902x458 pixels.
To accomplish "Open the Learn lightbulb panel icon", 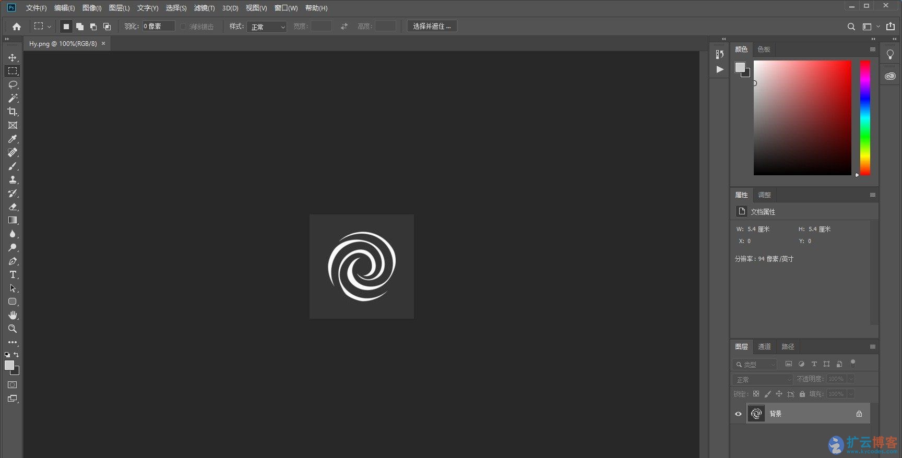I will 890,54.
